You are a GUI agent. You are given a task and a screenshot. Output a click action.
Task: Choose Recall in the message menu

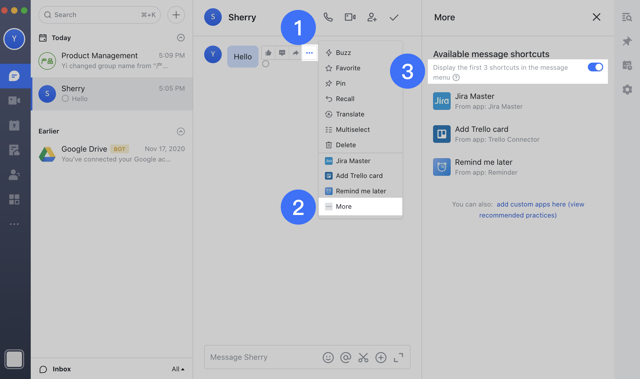coord(345,99)
